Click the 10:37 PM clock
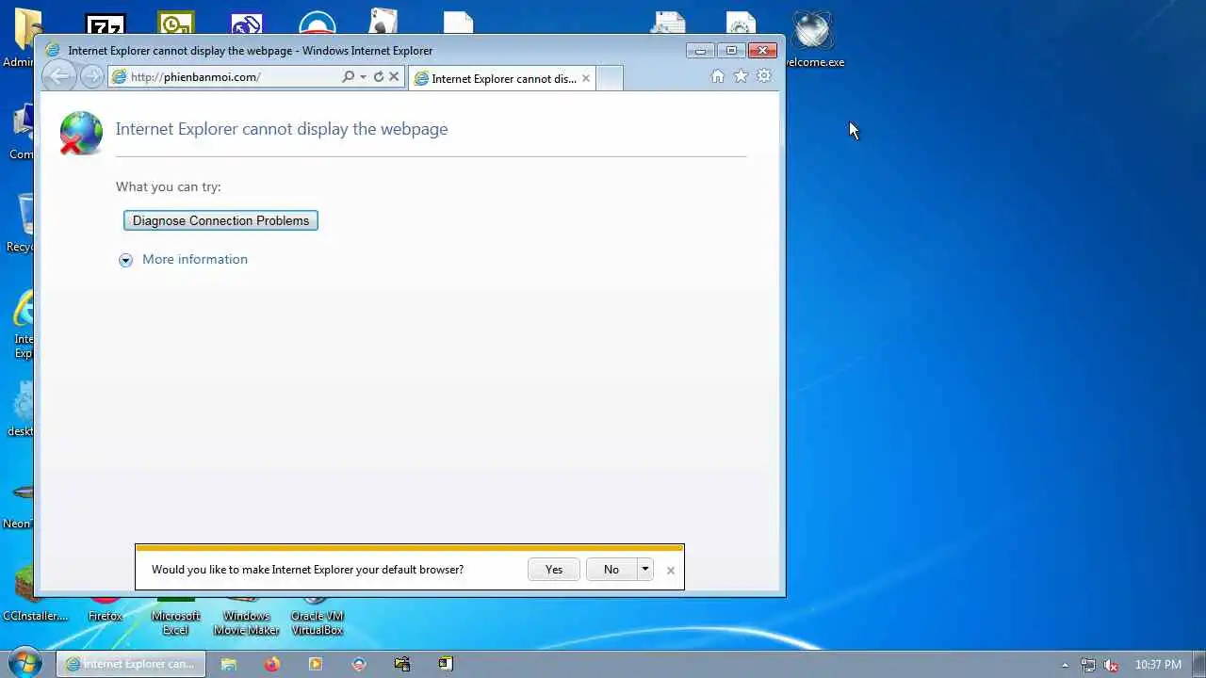 point(1158,665)
